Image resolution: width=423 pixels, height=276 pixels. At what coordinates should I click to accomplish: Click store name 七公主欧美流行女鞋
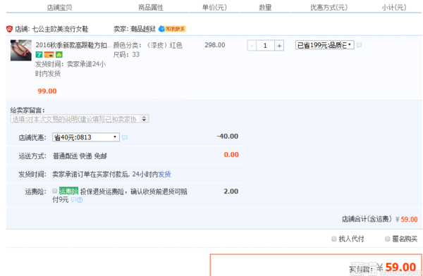click(x=60, y=29)
